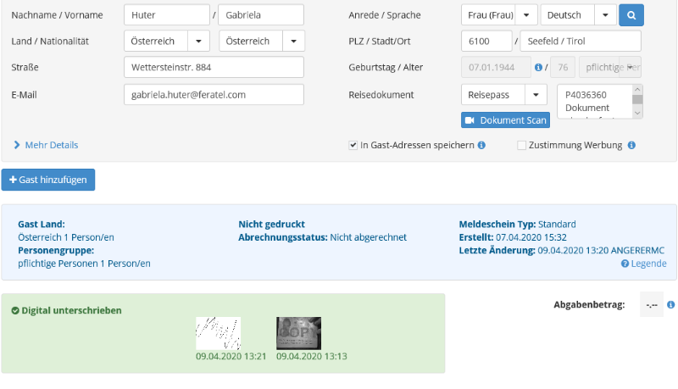Expand the Mehr Details section
This screenshot has height=389, width=678.
47,145
